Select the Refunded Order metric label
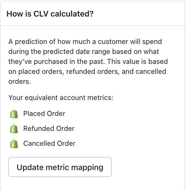The height and width of the screenshot is (190, 190). coord(49,129)
